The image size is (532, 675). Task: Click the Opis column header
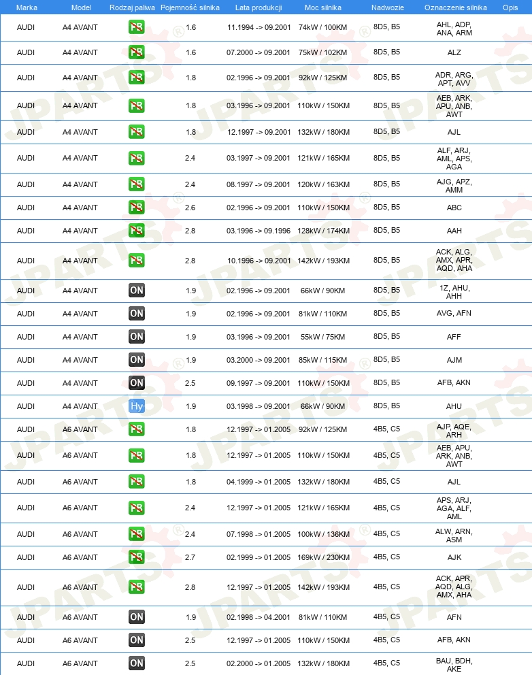coord(510,7)
